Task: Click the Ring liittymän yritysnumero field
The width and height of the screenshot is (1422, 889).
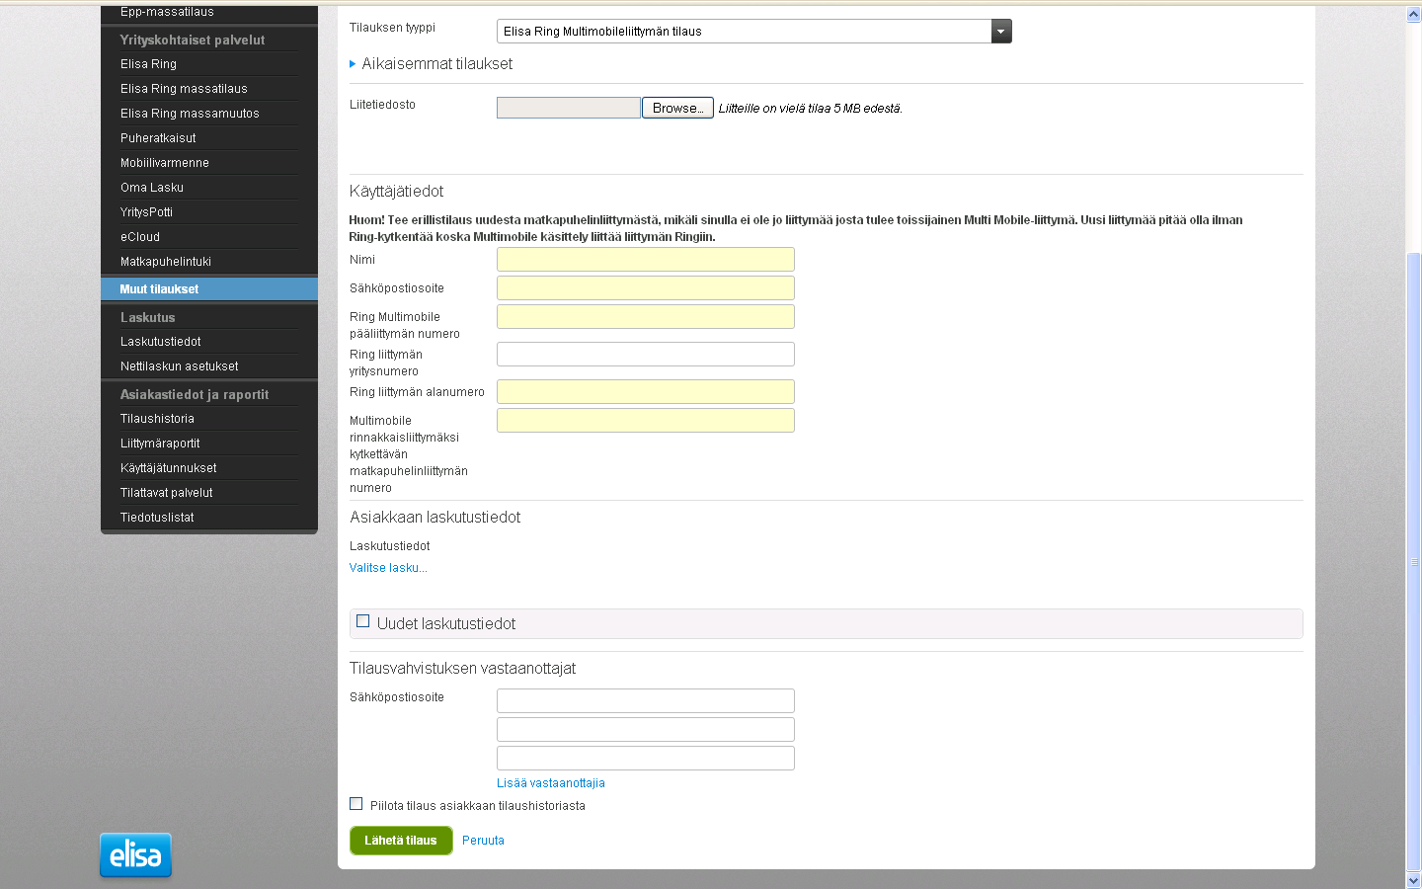Action: coord(646,354)
